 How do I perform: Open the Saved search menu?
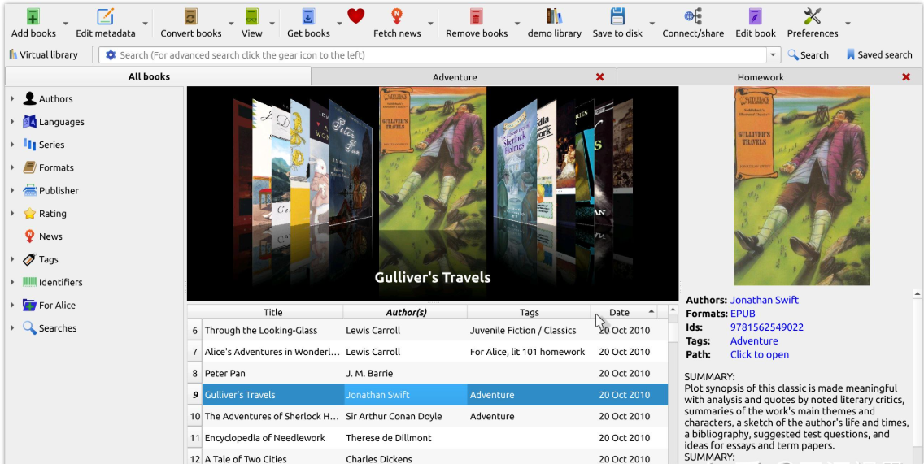[879, 54]
